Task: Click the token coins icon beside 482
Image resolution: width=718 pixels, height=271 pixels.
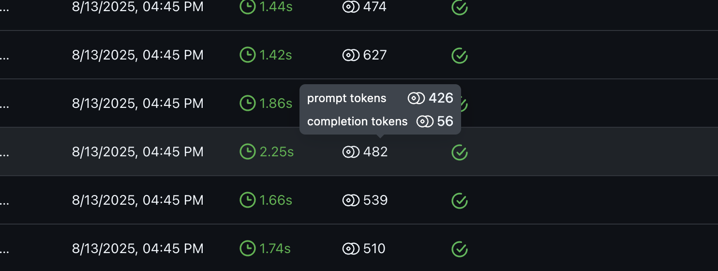Action: point(351,152)
